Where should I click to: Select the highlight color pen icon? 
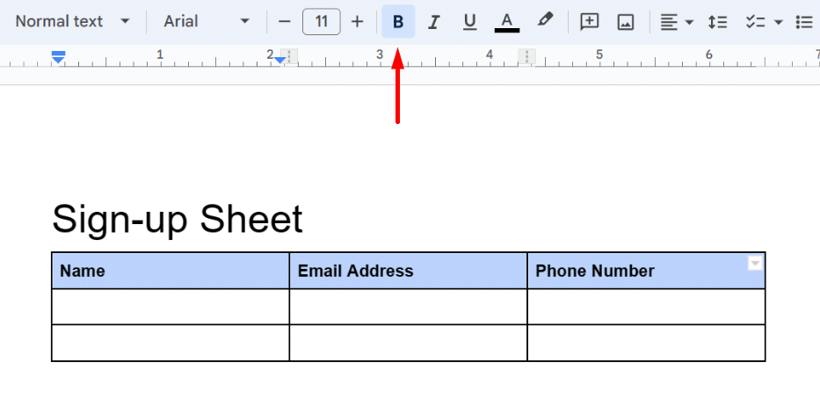pyautogui.click(x=545, y=20)
